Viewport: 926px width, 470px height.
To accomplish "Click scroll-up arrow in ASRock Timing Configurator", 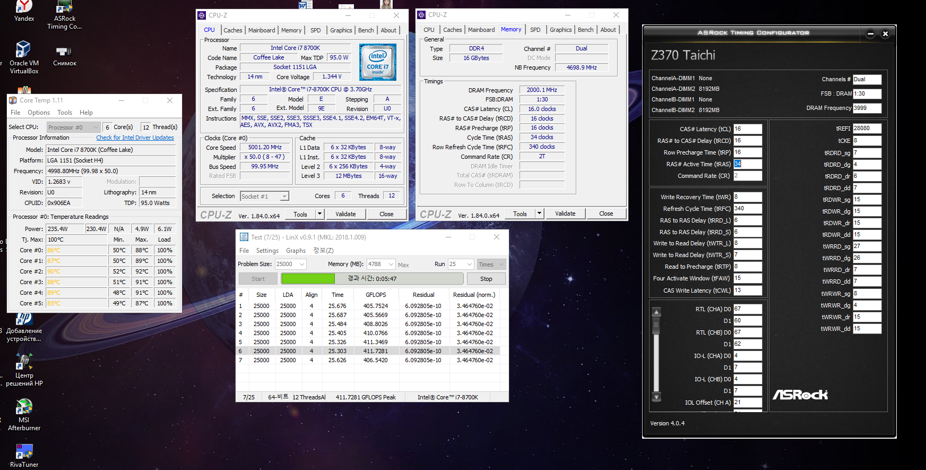I will pyautogui.click(x=656, y=312).
